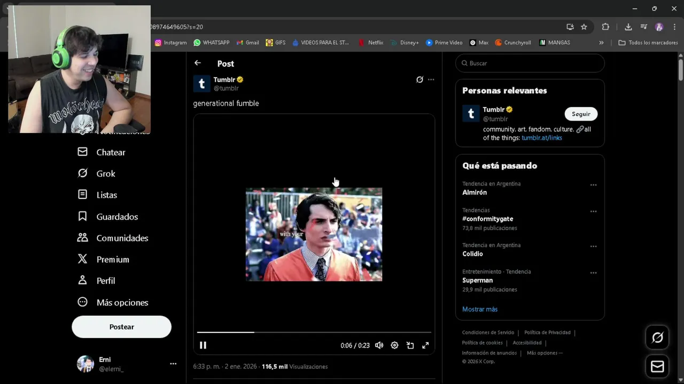The width and height of the screenshot is (684, 384).
Task: Open video settings gear
Action: pos(394,345)
